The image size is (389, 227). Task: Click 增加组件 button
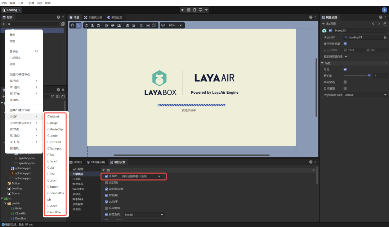[329, 24]
